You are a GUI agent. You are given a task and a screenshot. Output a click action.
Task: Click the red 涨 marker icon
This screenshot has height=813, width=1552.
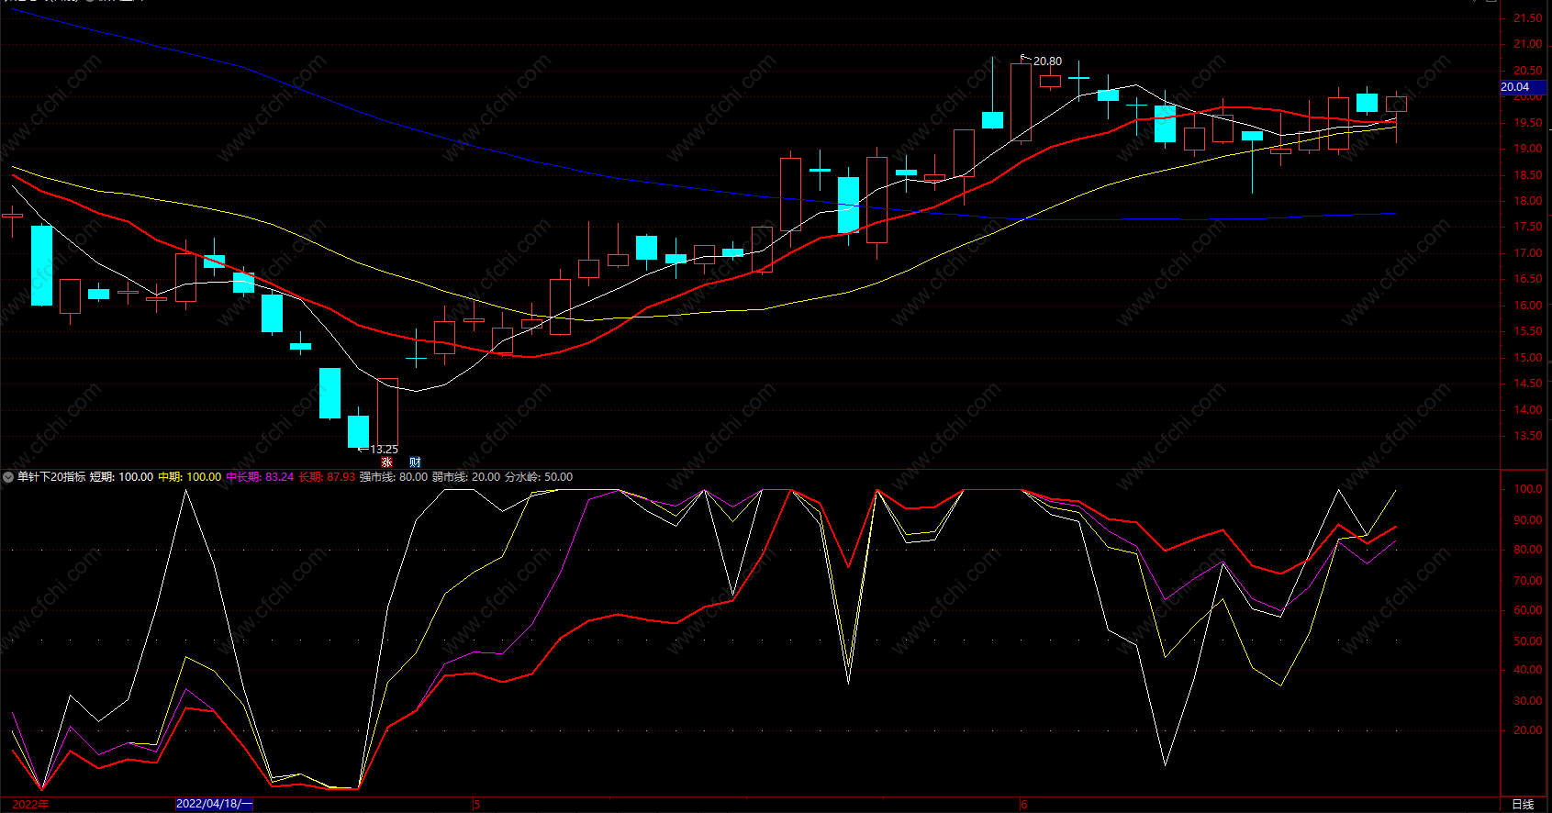click(x=386, y=462)
